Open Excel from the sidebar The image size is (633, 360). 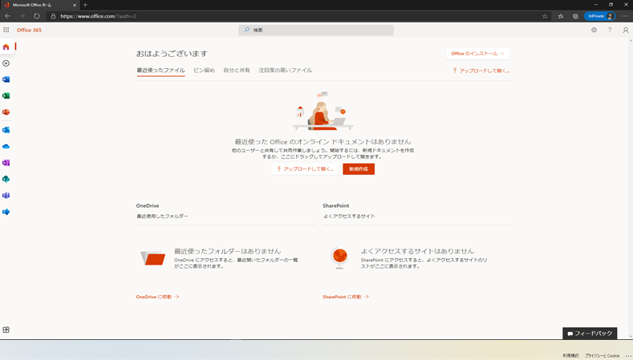pyautogui.click(x=6, y=95)
